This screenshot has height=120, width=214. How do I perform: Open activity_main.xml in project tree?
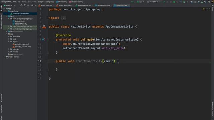(22, 44)
